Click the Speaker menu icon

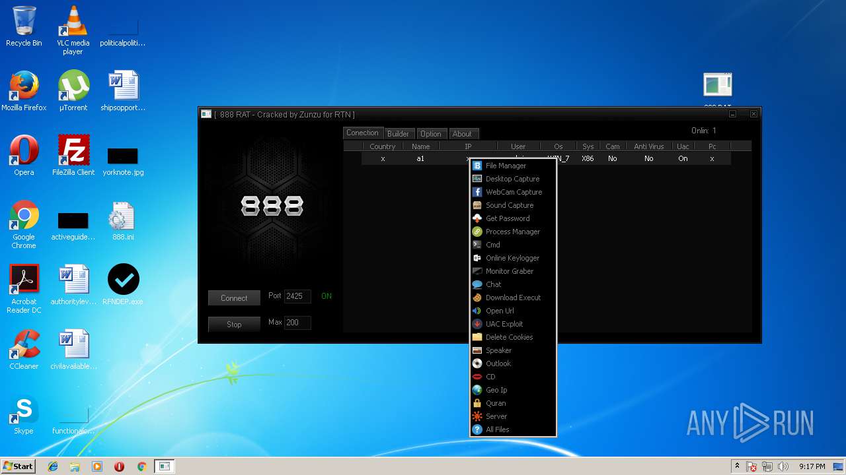click(477, 350)
